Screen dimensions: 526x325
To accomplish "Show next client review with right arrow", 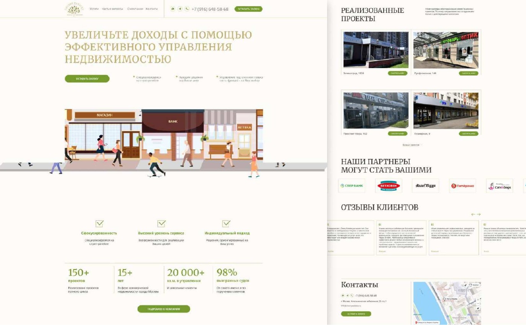I will pos(479,214).
